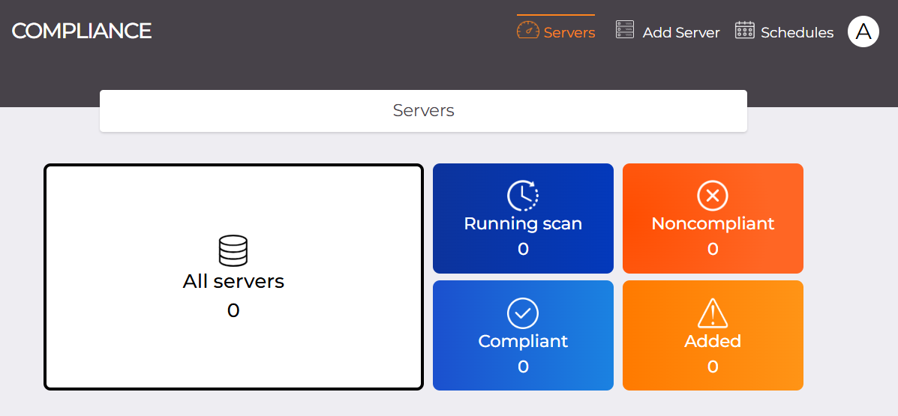This screenshot has height=416, width=898.
Task: Click the count number under All servers
Action: click(x=233, y=310)
